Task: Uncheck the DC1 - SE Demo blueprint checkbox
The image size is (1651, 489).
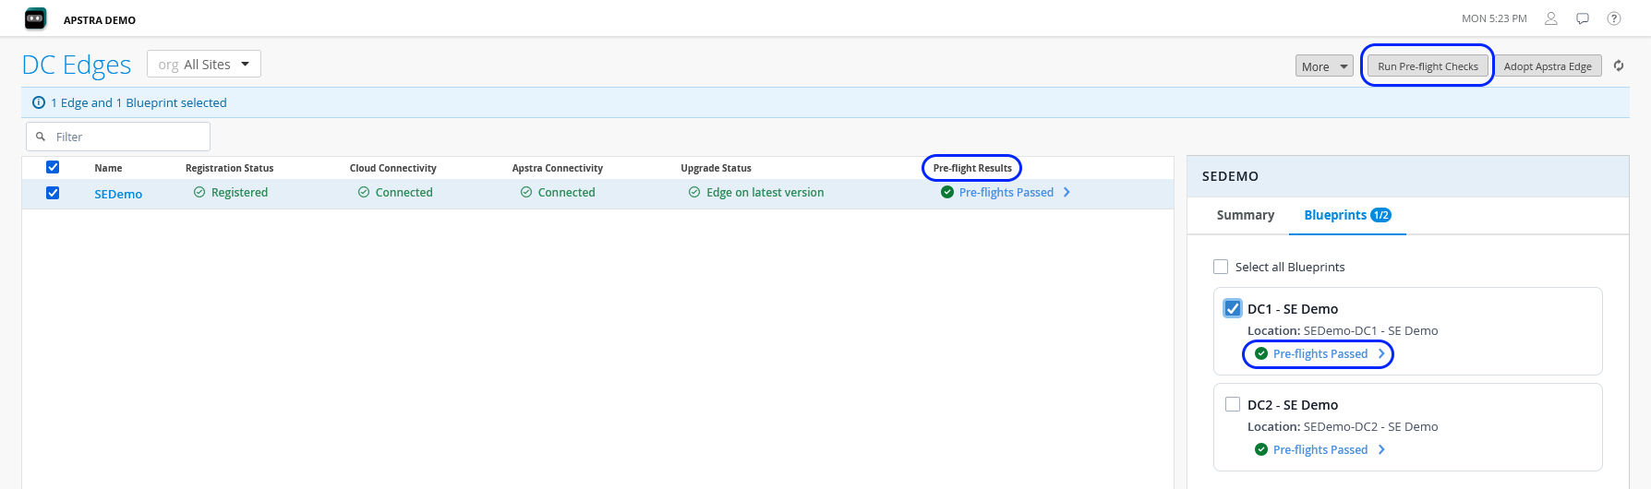Action: pyautogui.click(x=1233, y=308)
